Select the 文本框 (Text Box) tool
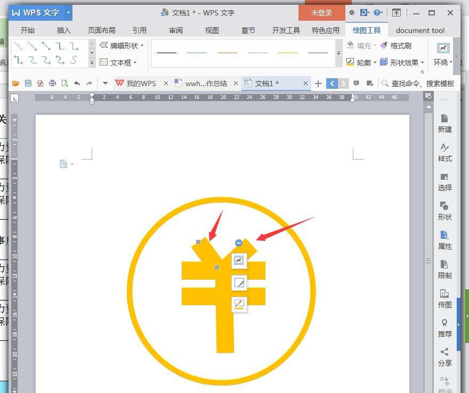Image resolution: width=469 pixels, height=393 pixels. click(118, 62)
